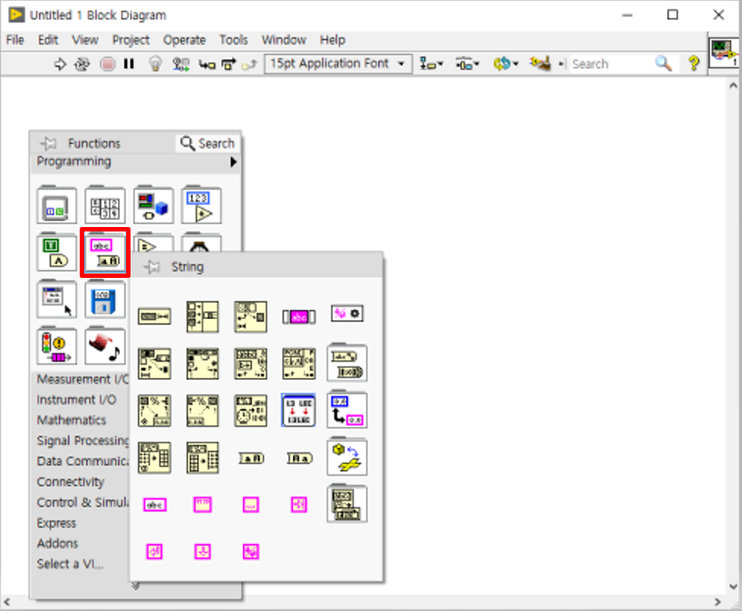
Task: Select the String Subset function
Action: (251, 316)
